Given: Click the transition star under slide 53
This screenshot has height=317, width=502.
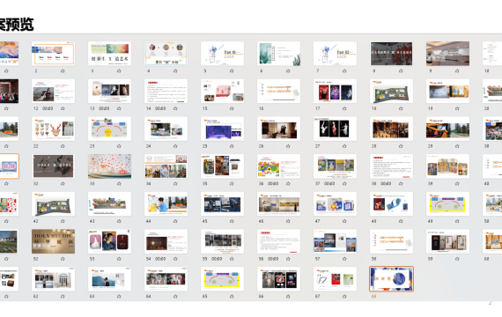Looking at the screenshot, I should coord(119,259).
